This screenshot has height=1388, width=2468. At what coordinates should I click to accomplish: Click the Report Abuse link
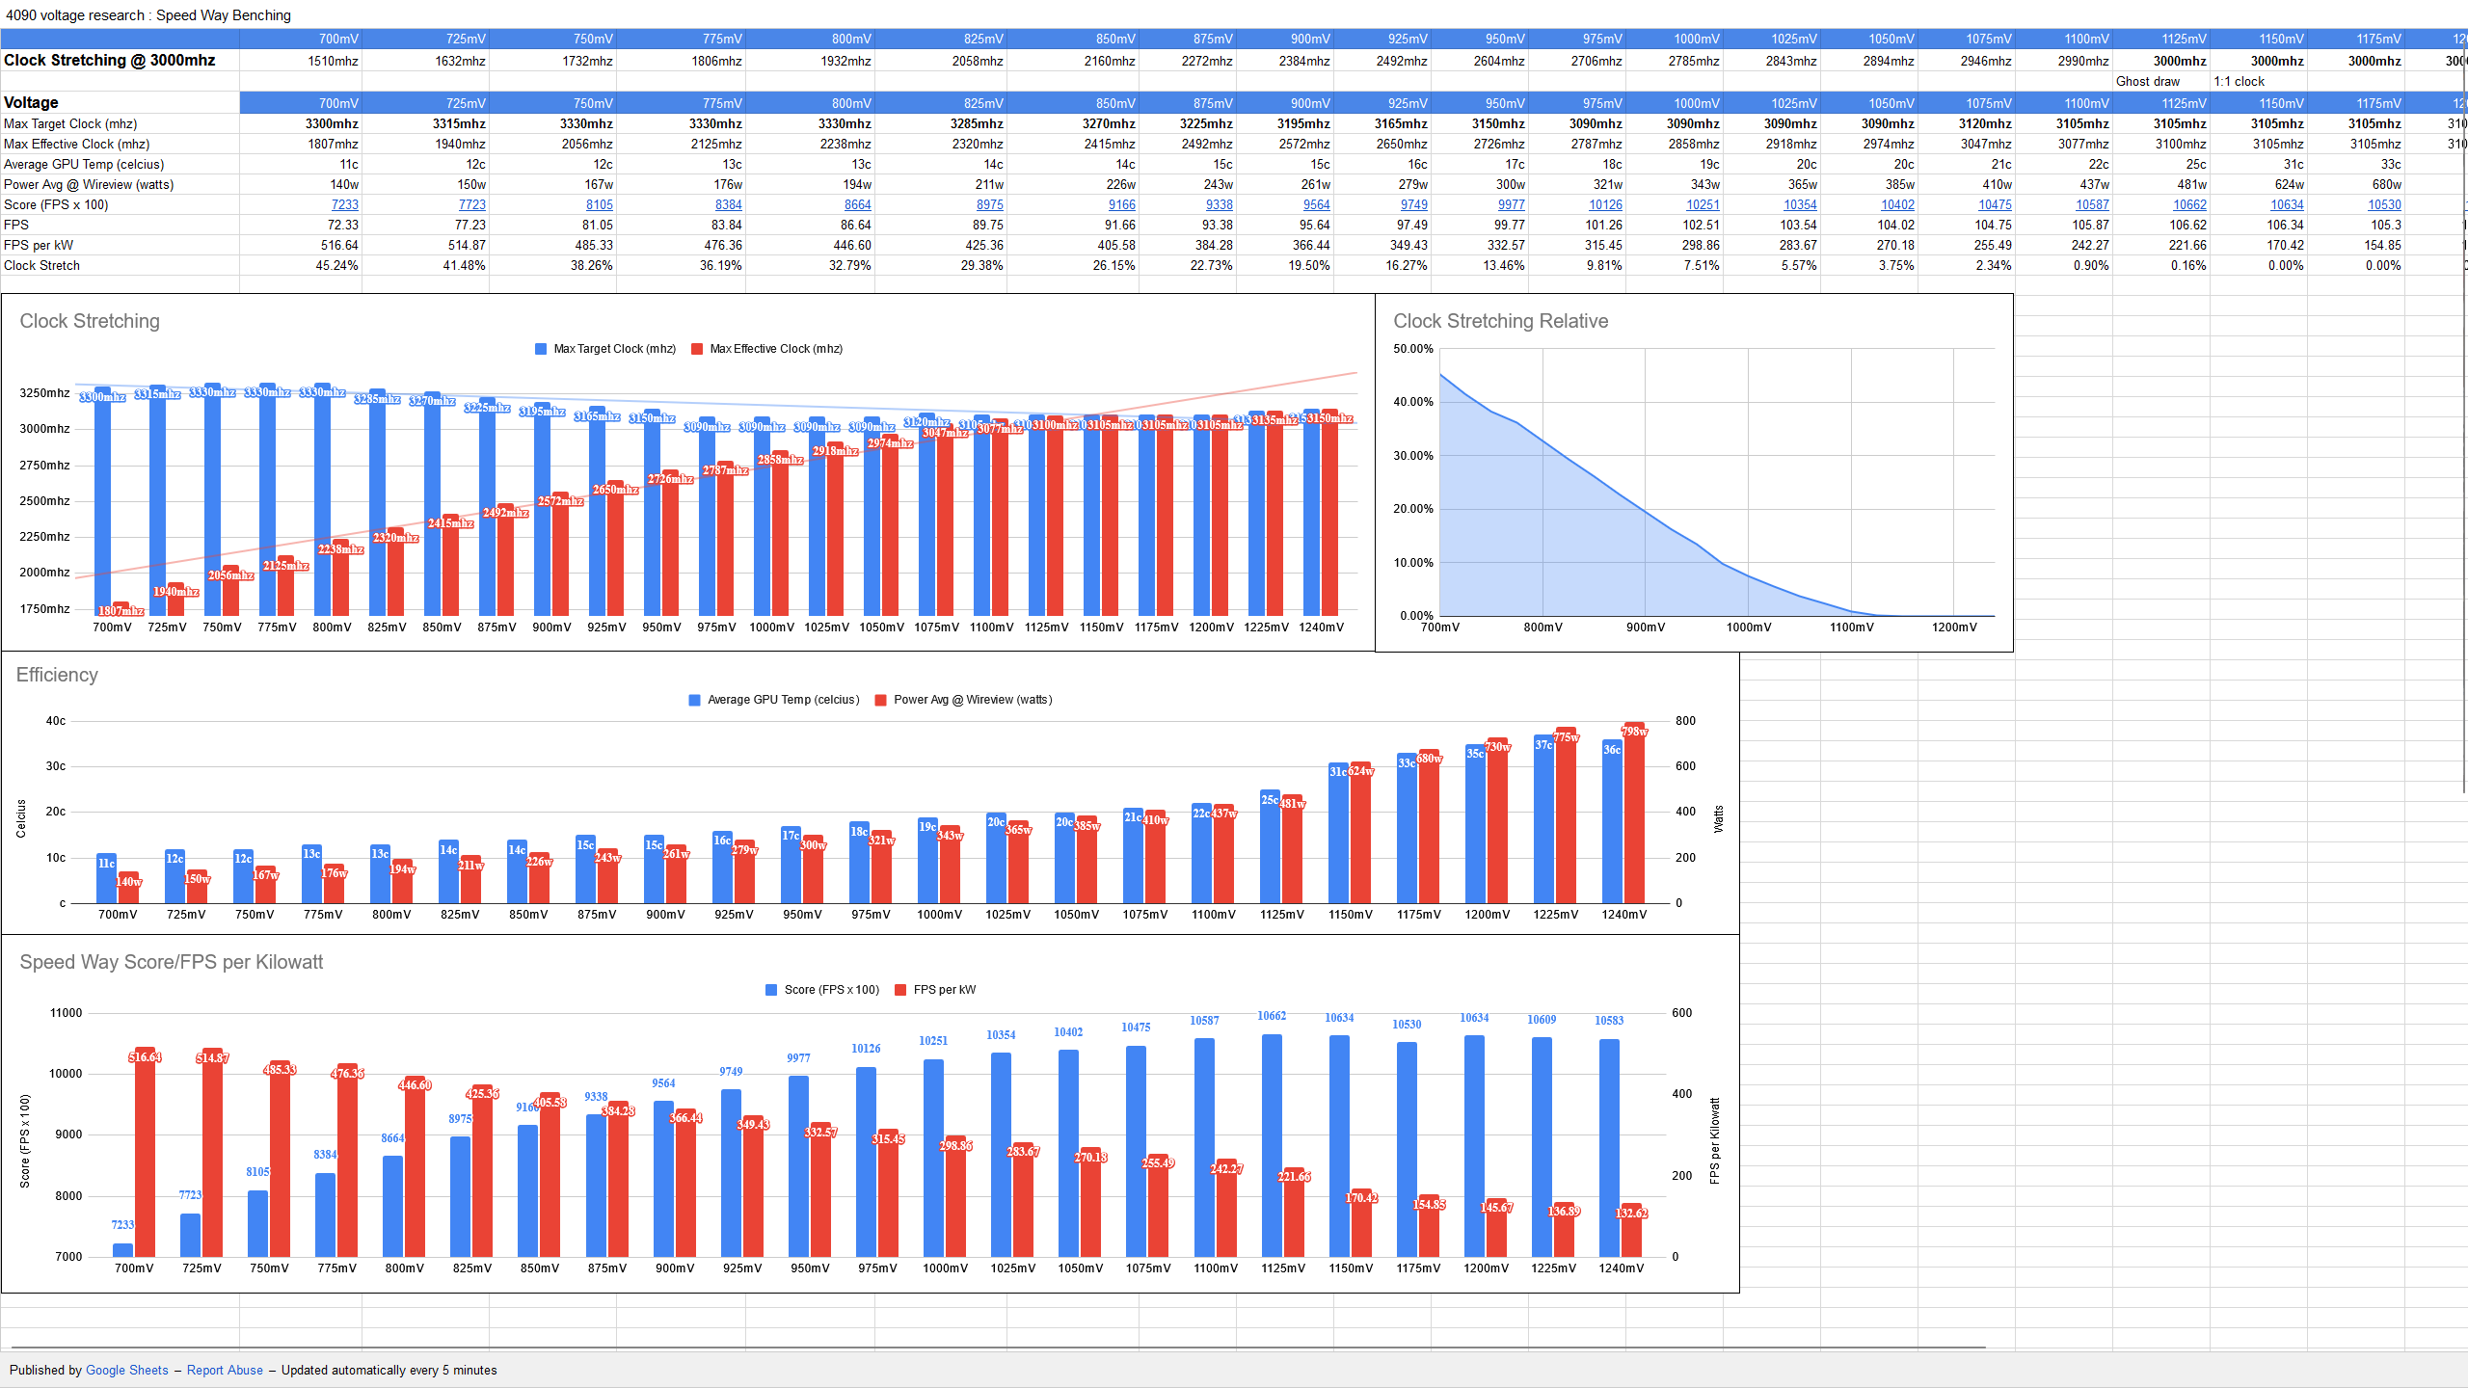225,1370
